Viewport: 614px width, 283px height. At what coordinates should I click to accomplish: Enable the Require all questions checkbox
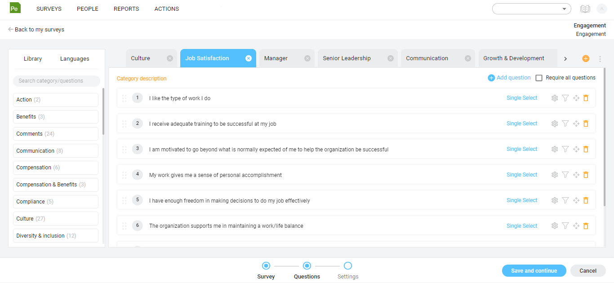(x=539, y=77)
